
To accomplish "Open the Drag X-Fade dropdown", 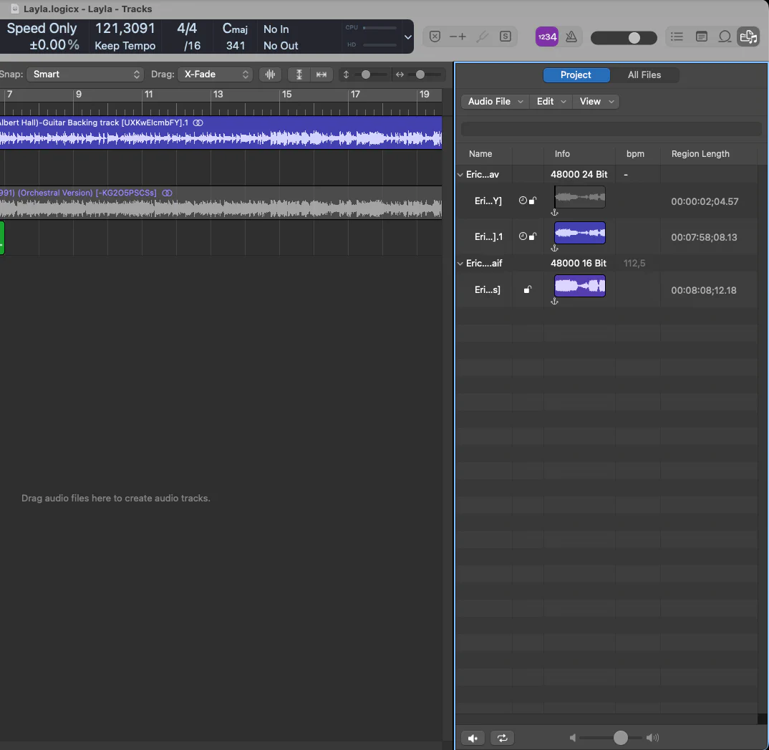I will [216, 74].
